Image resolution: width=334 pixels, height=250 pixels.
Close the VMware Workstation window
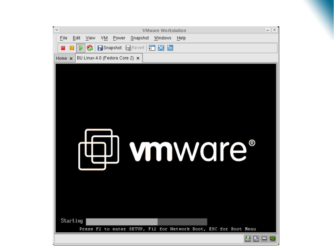pyautogui.click(x=275, y=30)
